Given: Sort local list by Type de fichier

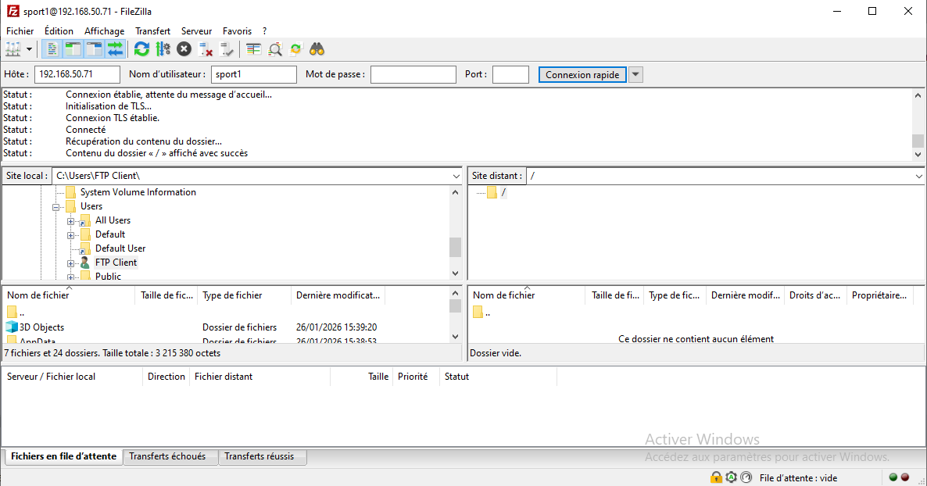Looking at the screenshot, I should 244,295.
